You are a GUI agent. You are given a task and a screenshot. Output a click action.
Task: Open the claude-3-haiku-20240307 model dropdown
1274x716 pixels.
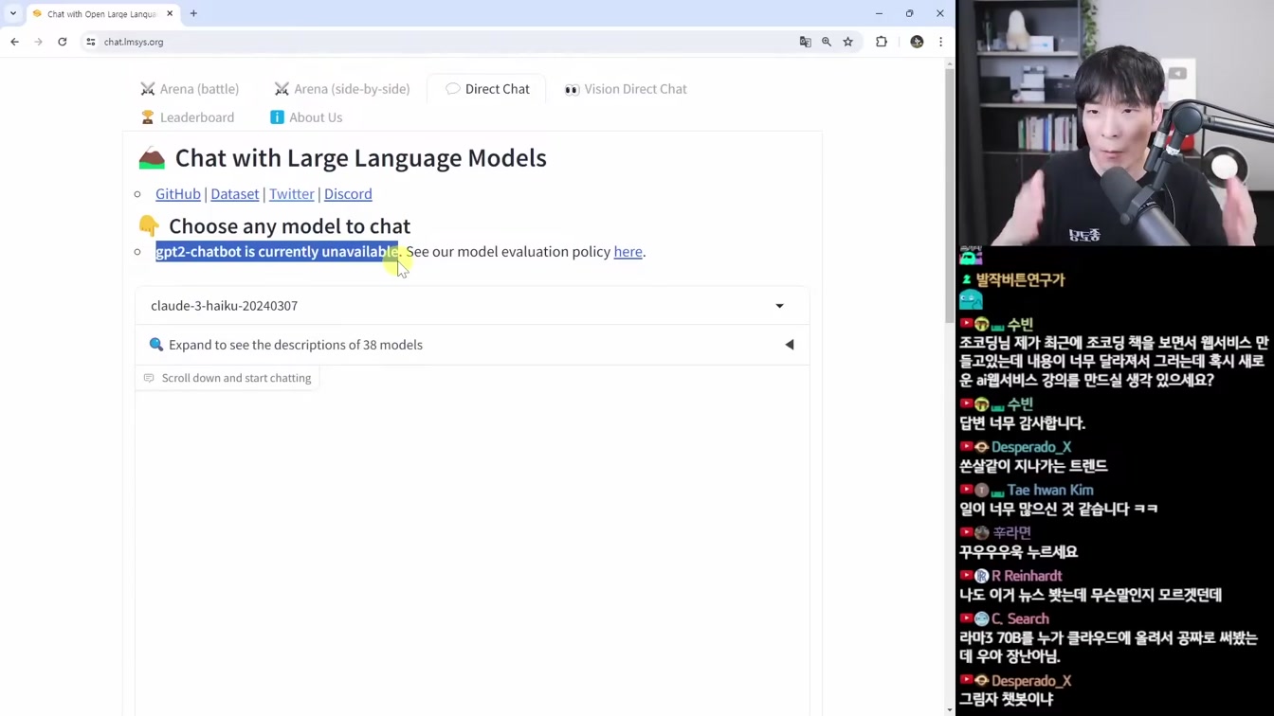[472, 306]
